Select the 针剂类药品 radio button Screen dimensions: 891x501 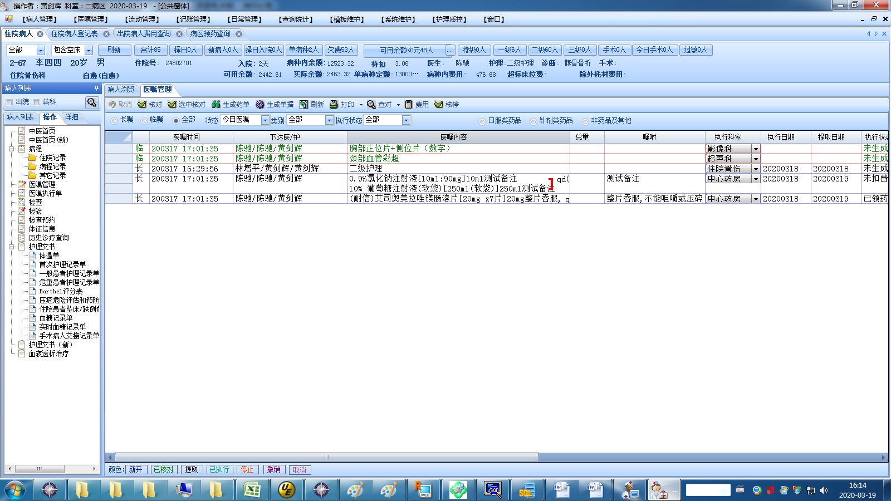click(x=533, y=121)
